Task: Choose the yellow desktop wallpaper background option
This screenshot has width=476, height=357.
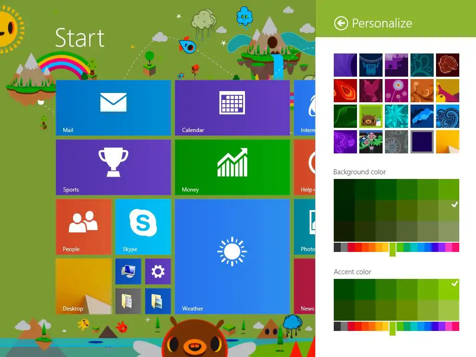Action: click(x=448, y=142)
